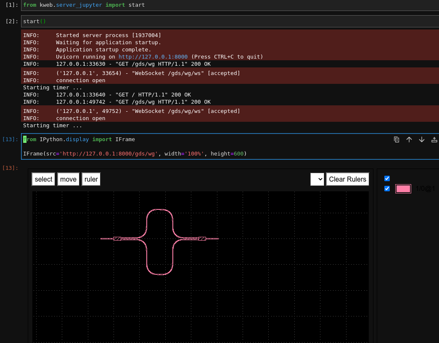Click the orange [13] output prompt

[11, 168]
